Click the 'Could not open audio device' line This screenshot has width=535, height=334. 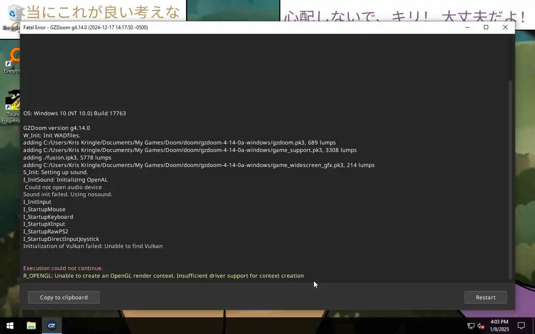pos(63,187)
